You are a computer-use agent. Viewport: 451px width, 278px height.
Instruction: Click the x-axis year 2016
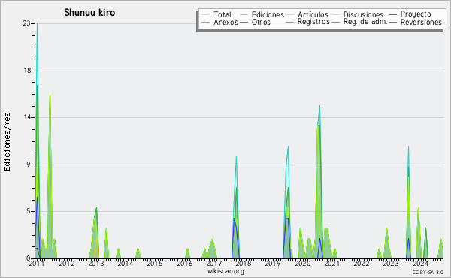pyautogui.click(x=184, y=264)
